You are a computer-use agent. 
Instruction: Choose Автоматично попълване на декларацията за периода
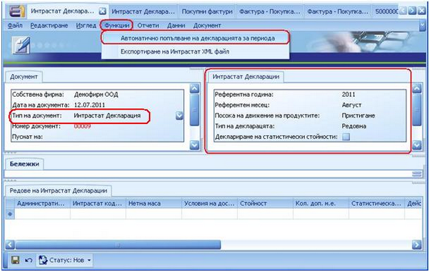pos(195,38)
